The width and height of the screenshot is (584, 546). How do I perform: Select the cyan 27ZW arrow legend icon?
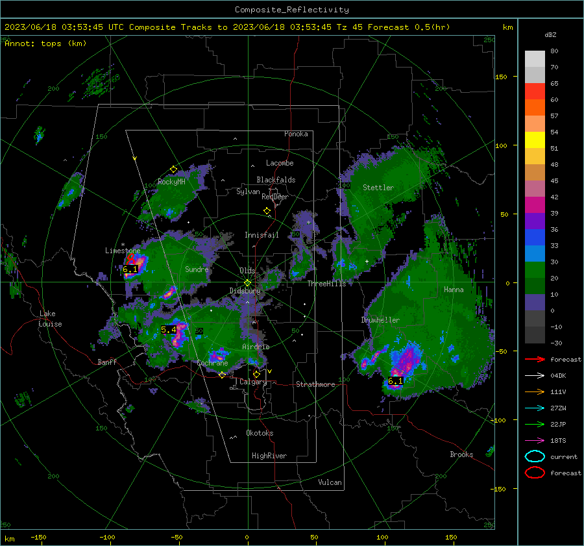[535, 408]
